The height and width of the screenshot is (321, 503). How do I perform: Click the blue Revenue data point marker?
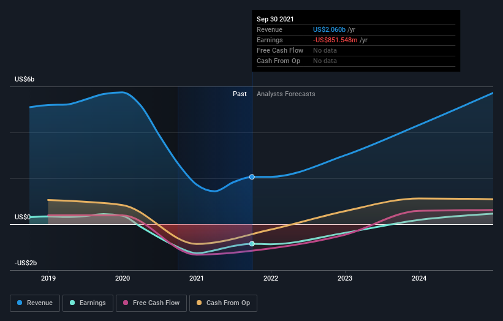click(252, 177)
